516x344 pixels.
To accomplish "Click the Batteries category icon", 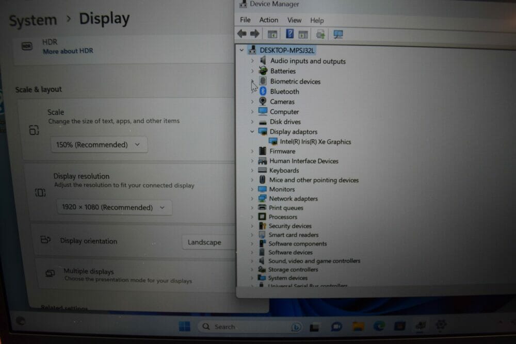I will (x=263, y=71).
